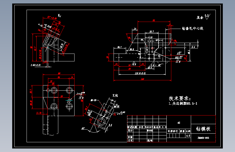Viewport: 235px width, 152px height.
Task: Click the '钻模板' title block name
Action: (203, 129)
